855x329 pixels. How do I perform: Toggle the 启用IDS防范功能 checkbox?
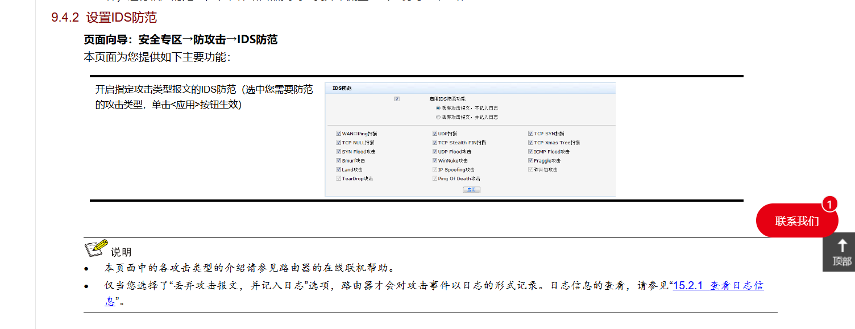coord(397,99)
